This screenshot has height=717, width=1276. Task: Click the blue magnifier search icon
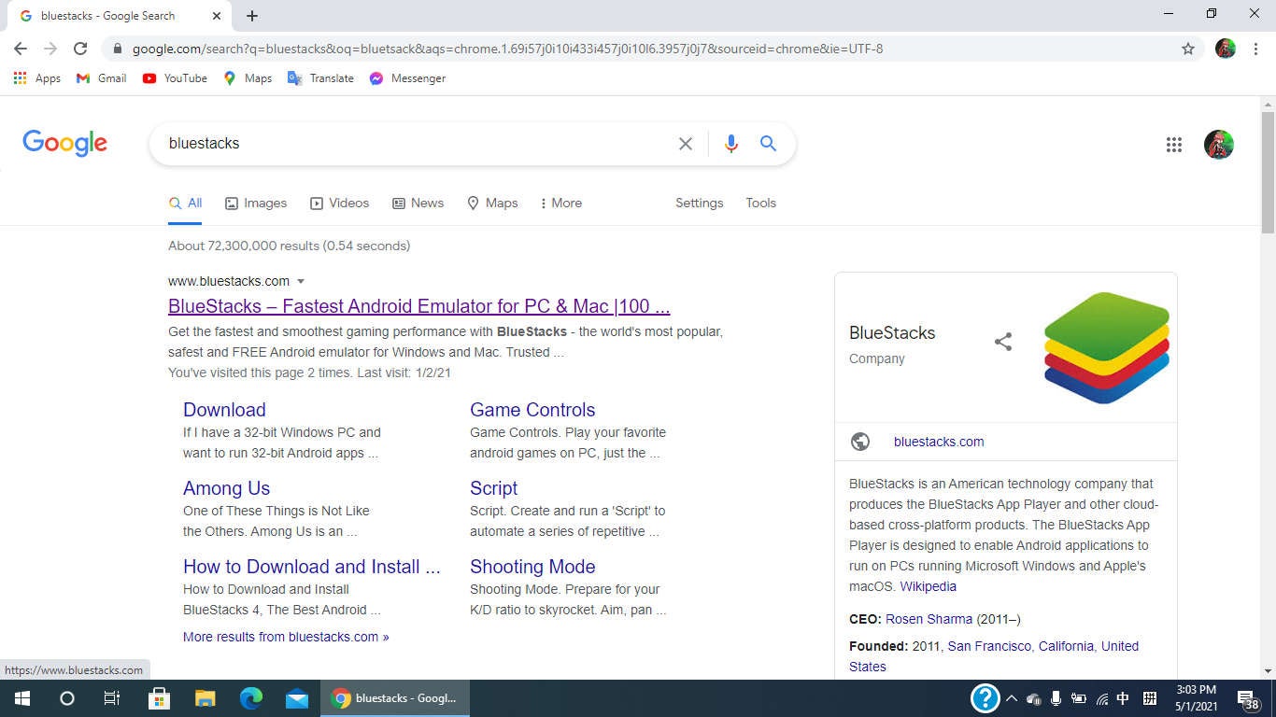tap(768, 144)
